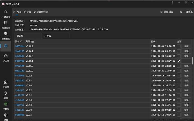Open 设置 settings page
Viewport: 194px width, 121px height.
click(6, 117)
